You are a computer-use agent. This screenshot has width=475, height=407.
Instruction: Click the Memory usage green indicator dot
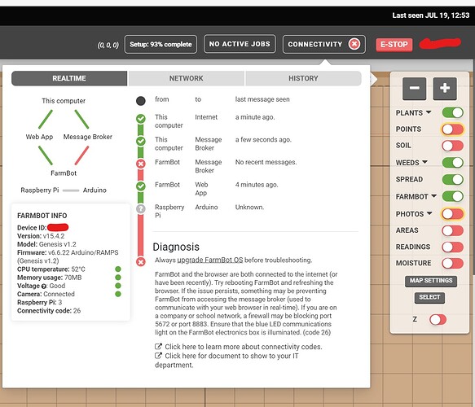118,278
